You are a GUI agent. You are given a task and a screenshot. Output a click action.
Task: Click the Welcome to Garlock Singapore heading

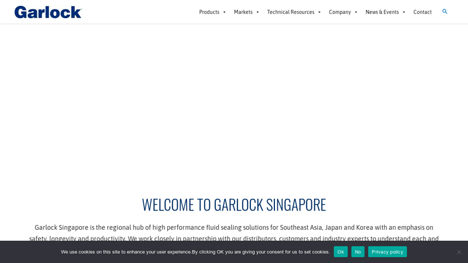pos(234,205)
